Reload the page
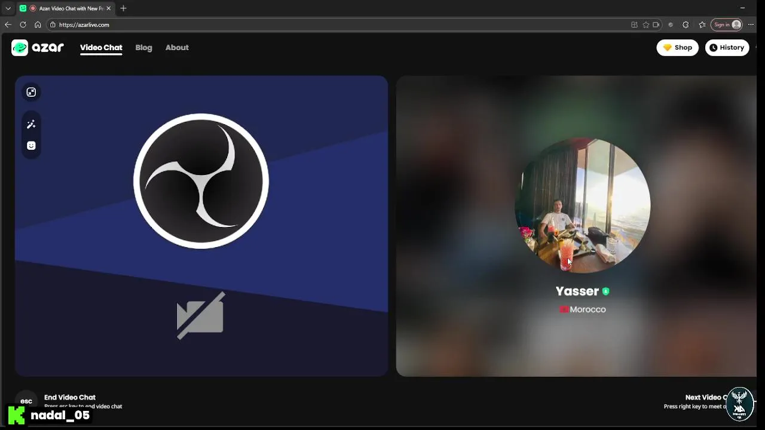 coord(23,24)
